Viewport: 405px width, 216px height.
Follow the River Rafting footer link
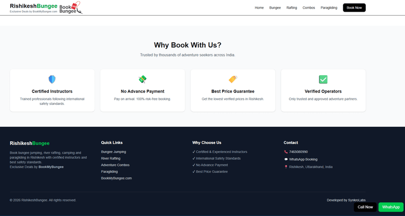pos(111,158)
